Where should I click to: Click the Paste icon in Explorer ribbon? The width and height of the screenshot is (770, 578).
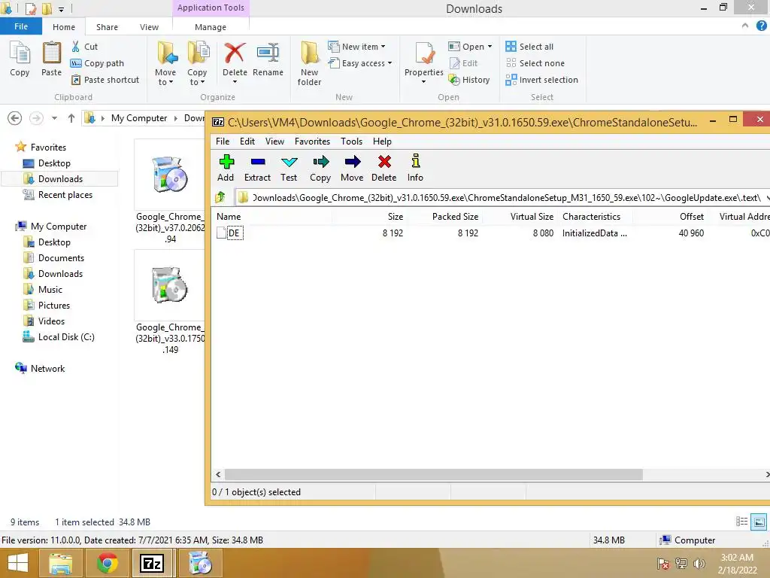click(x=52, y=59)
